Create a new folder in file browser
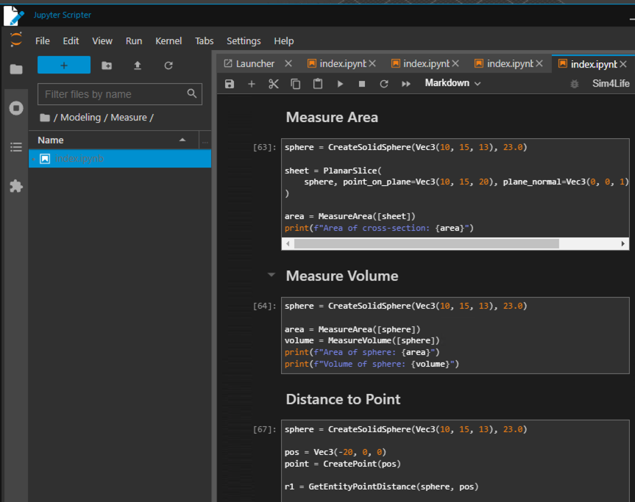This screenshot has width=635, height=502. (107, 65)
